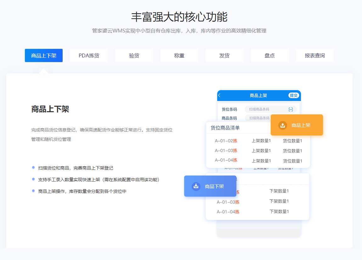Screen dimensions: 362x260
Task: Click A-01-03拣 in the 下架 list
Action: pos(228,202)
